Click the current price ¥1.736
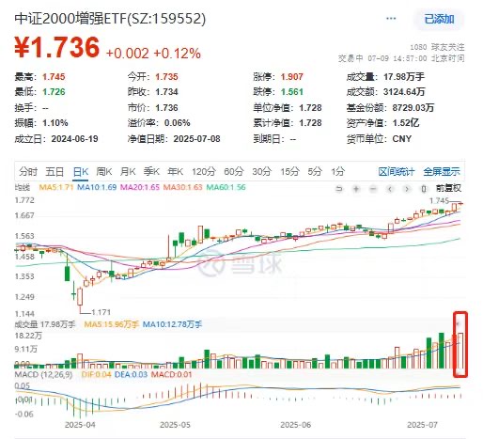 click(x=57, y=48)
